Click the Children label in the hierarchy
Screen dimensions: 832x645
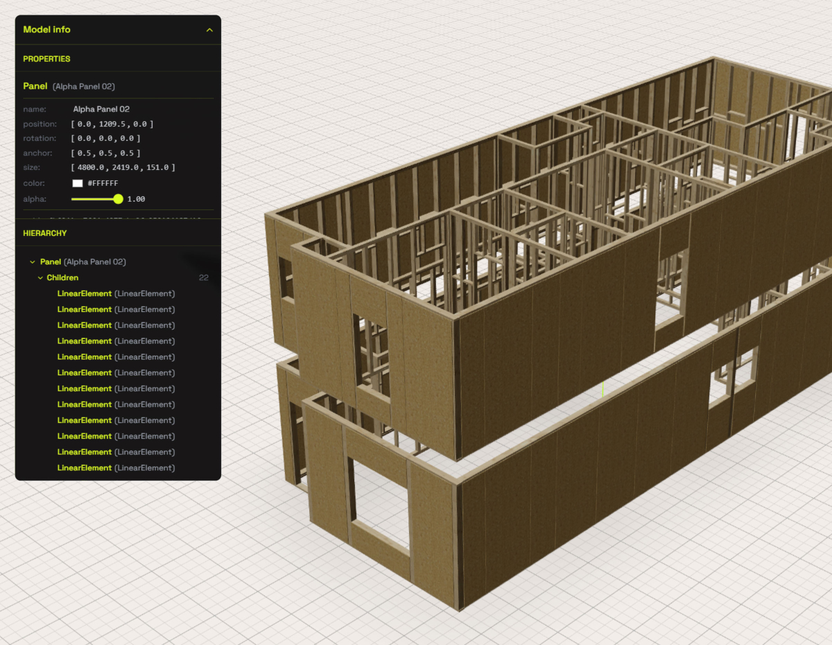[x=62, y=277]
